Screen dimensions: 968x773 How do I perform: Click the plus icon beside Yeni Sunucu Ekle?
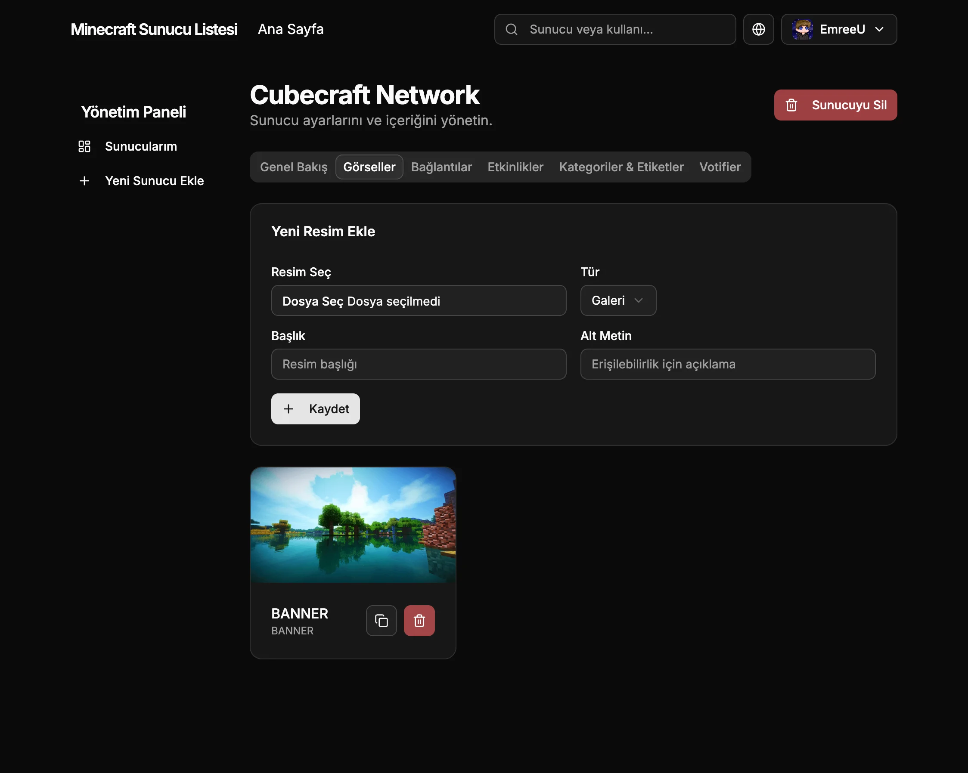[84, 181]
